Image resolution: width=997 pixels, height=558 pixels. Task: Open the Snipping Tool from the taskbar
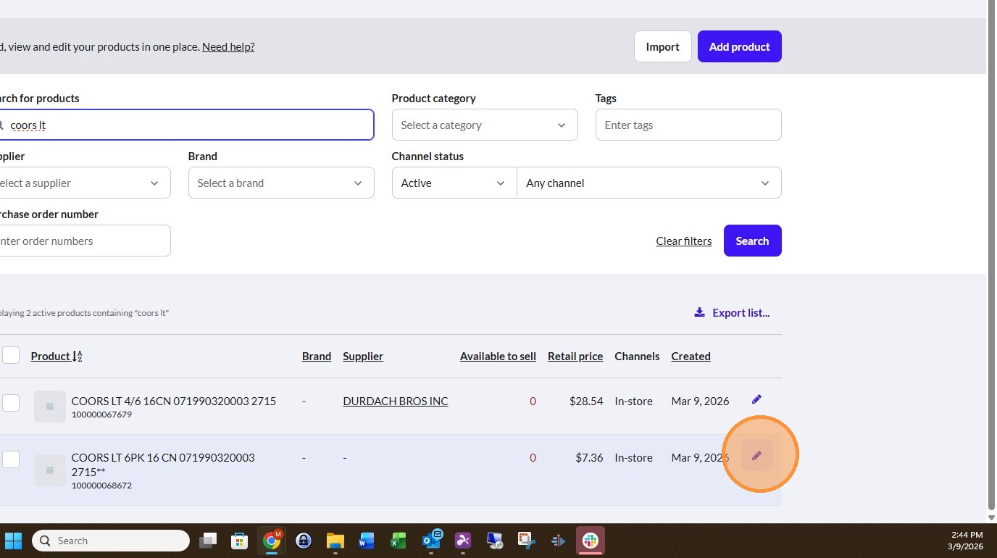[x=527, y=541]
